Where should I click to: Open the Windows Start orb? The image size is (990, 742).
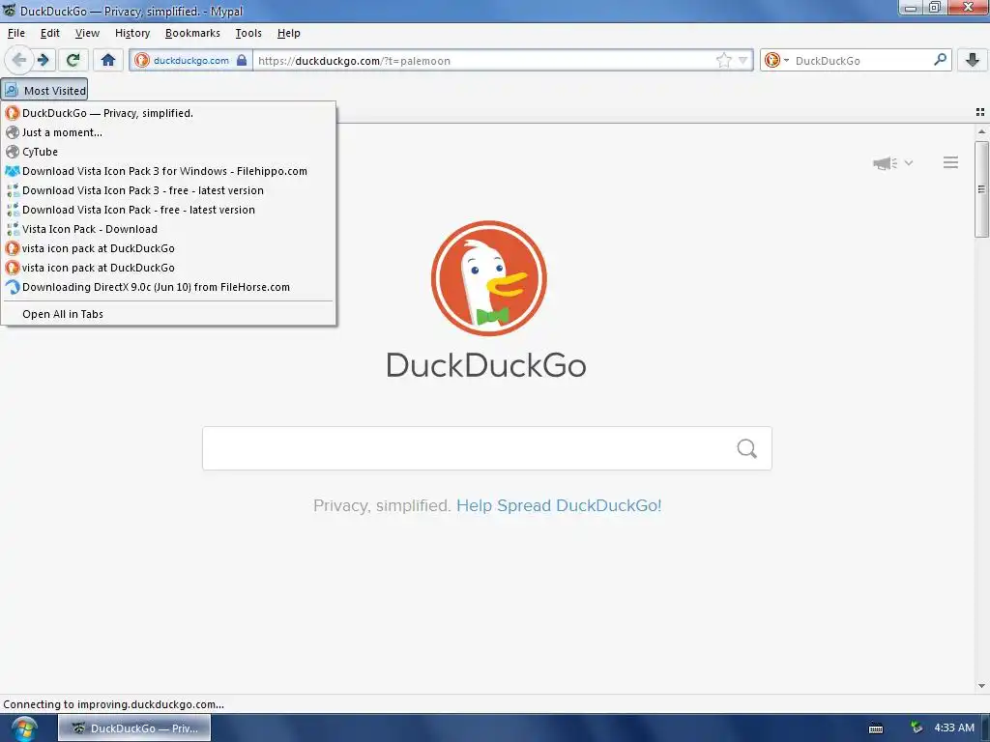click(x=23, y=728)
